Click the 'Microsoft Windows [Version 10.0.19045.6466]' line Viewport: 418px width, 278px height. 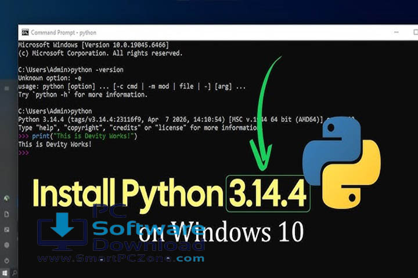[x=93, y=45]
